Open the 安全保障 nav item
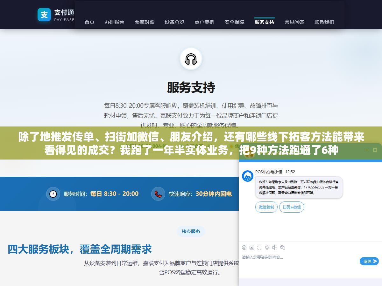This screenshot has height=286, width=382. 235,22
